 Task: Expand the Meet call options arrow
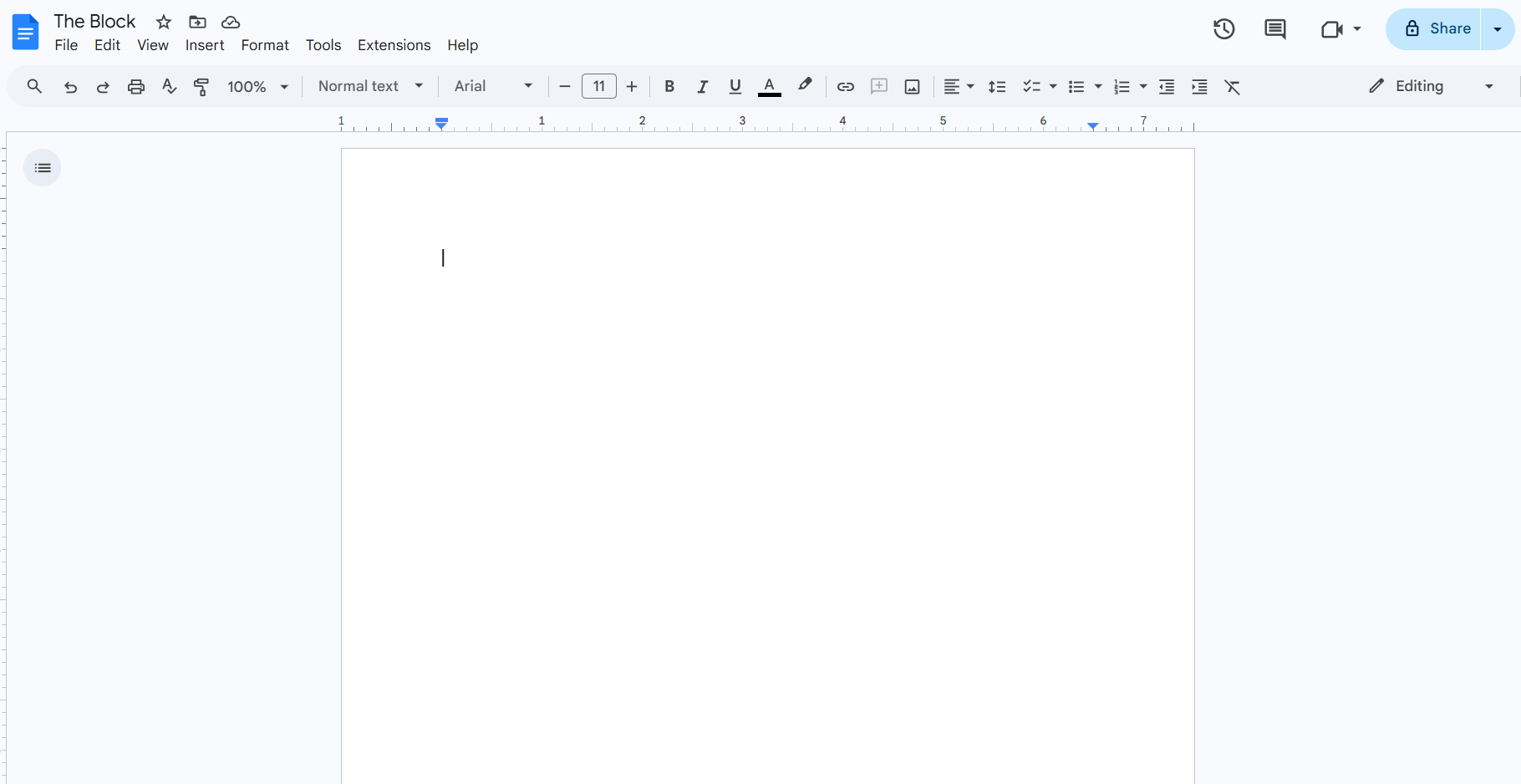[x=1357, y=29]
